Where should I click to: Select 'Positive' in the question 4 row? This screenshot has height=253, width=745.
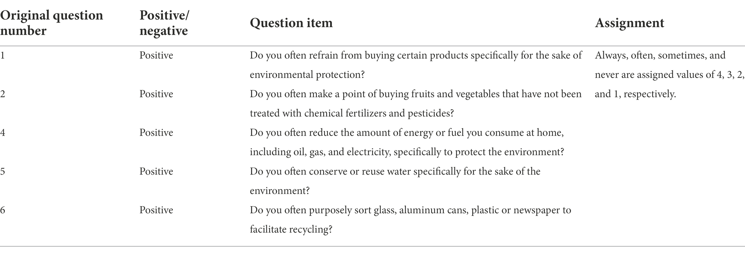[x=156, y=133]
